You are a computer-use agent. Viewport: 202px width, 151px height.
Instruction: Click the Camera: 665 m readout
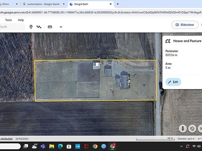tap(186, 139)
